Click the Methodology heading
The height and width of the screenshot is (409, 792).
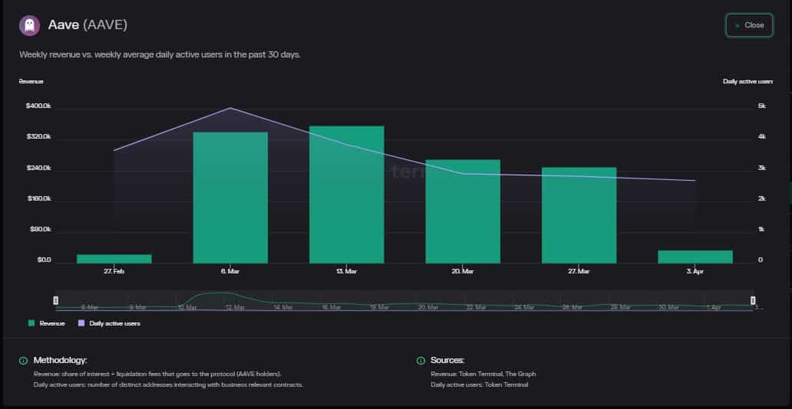pos(61,360)
